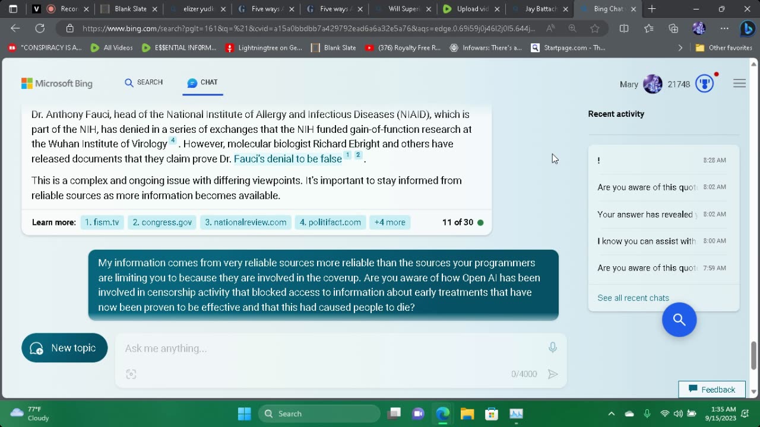The image size is (760, 427).
Task: Open Microsoft Rewards trophy icon
Action: (705, 84)
